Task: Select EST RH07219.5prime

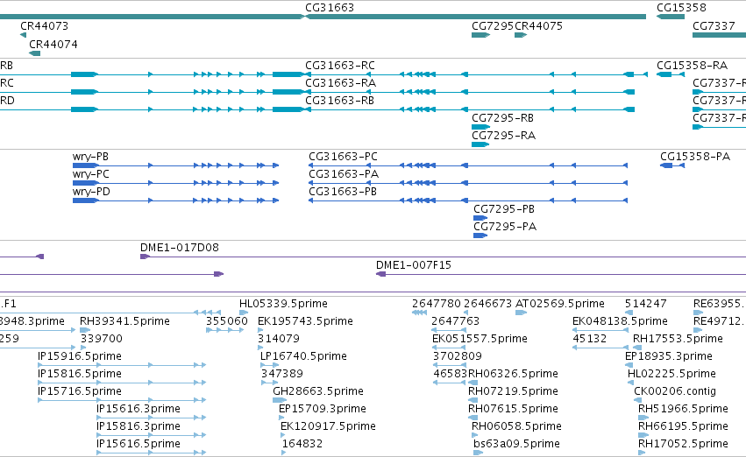Action: click(x=513, y=391)
